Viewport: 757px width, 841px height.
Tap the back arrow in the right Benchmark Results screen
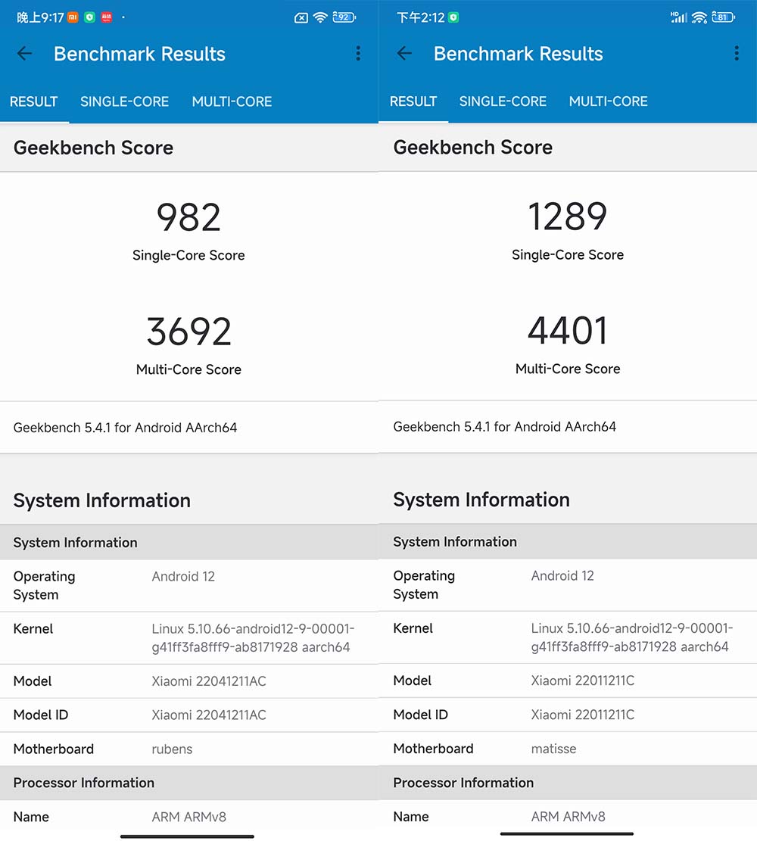point(404,53)
